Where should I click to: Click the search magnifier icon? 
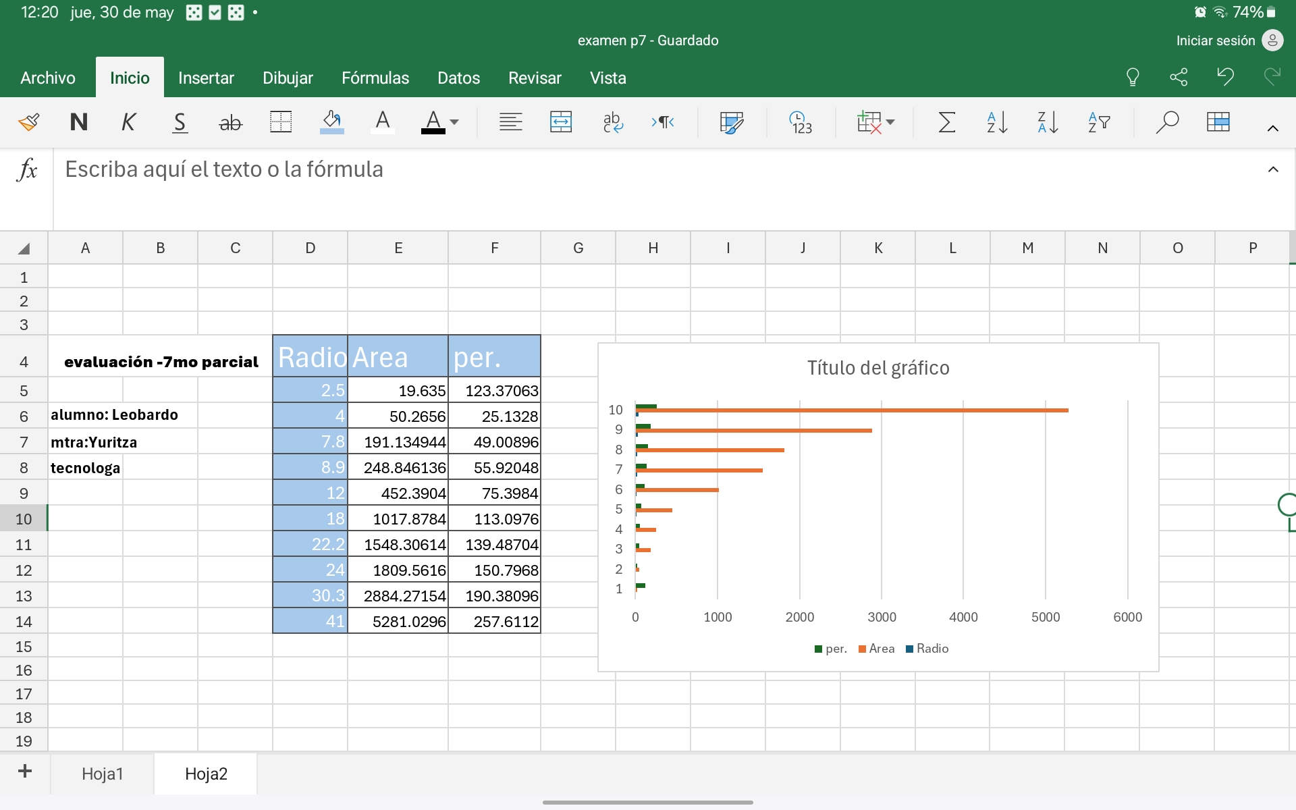click(1166, 122)
